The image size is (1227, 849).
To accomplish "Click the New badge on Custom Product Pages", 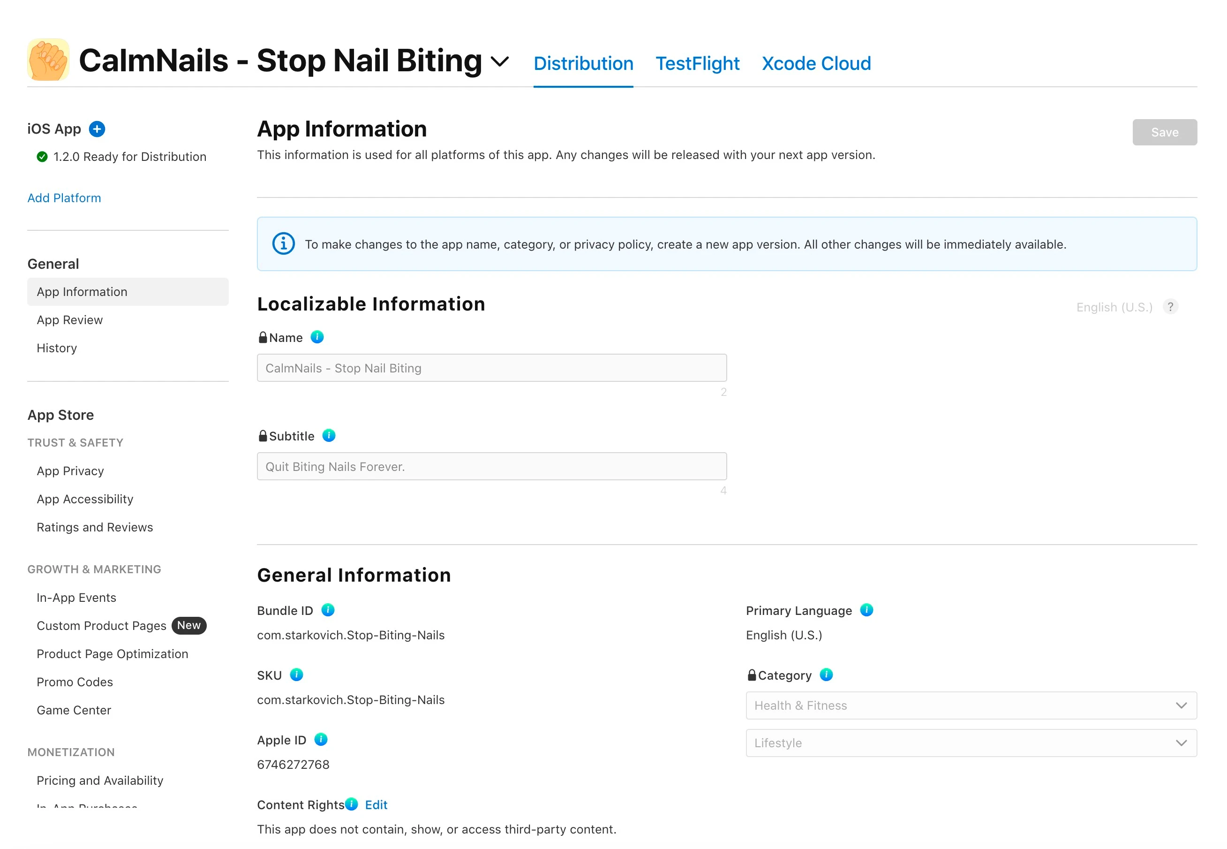I will [189, 625].
